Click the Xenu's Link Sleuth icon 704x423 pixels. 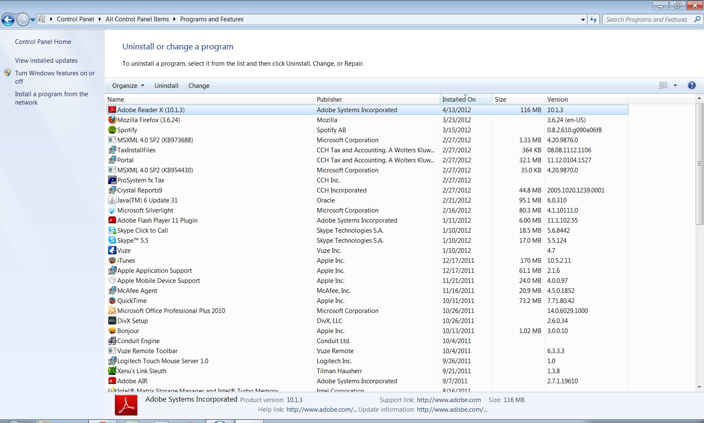point(112,371)
